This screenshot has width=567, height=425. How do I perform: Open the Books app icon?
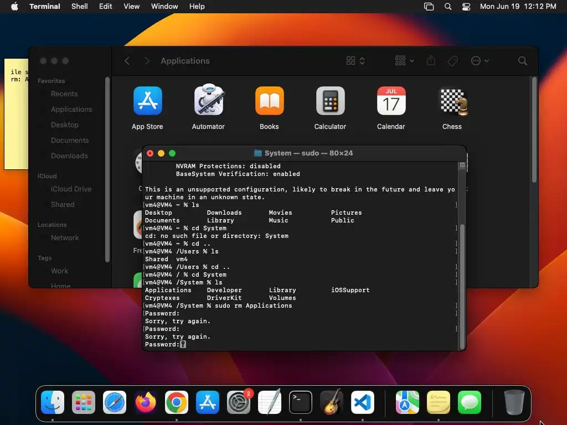click(x=270, y=101)
